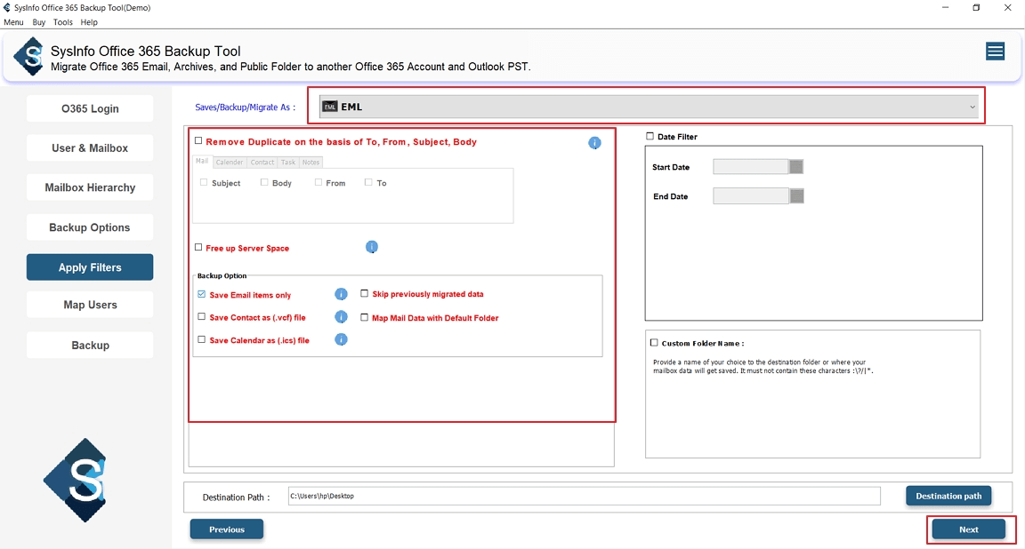
Task: Switch to the Calender tab
Action: (x=230, y=162)
